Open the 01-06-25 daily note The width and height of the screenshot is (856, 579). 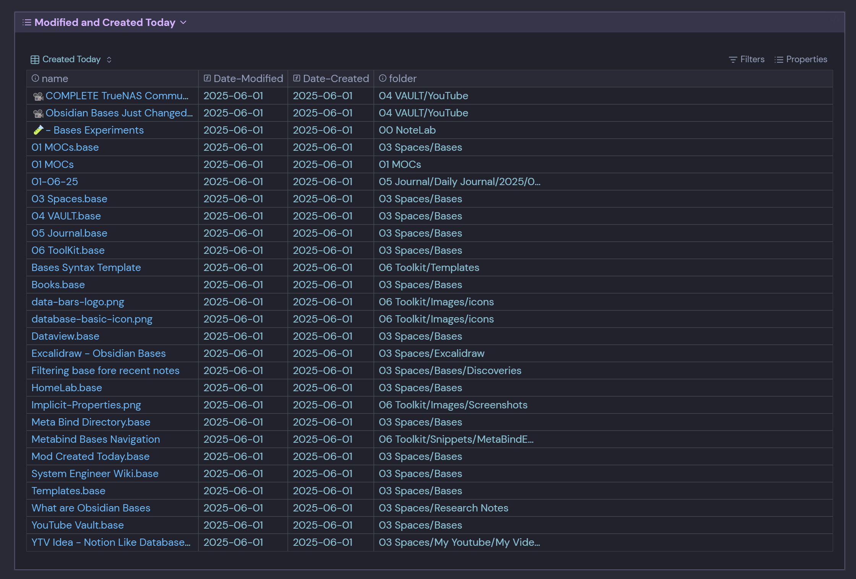(55, 182)
